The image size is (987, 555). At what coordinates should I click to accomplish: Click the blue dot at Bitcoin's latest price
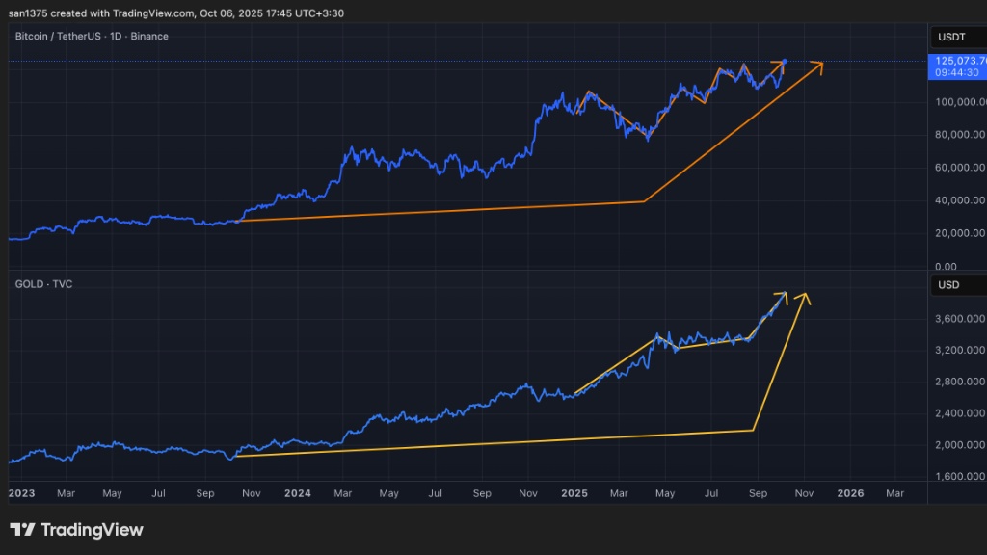pyautogui.click(x=785, y=62)
